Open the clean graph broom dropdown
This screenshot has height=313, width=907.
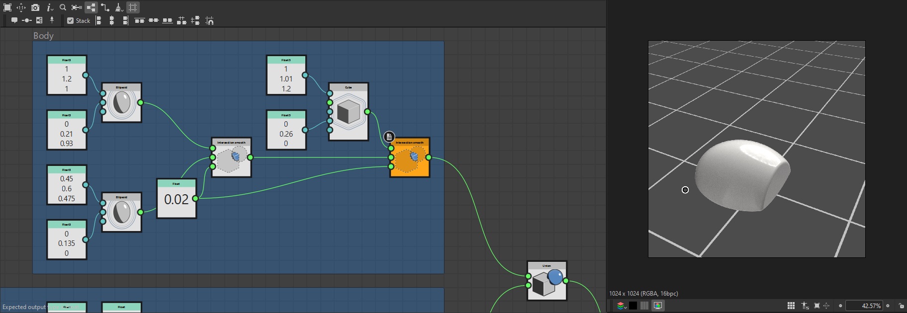[119, 7]
